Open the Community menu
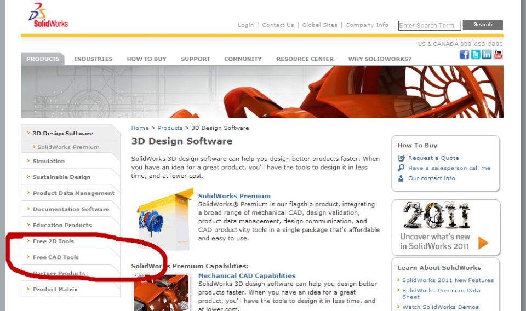 243,59
